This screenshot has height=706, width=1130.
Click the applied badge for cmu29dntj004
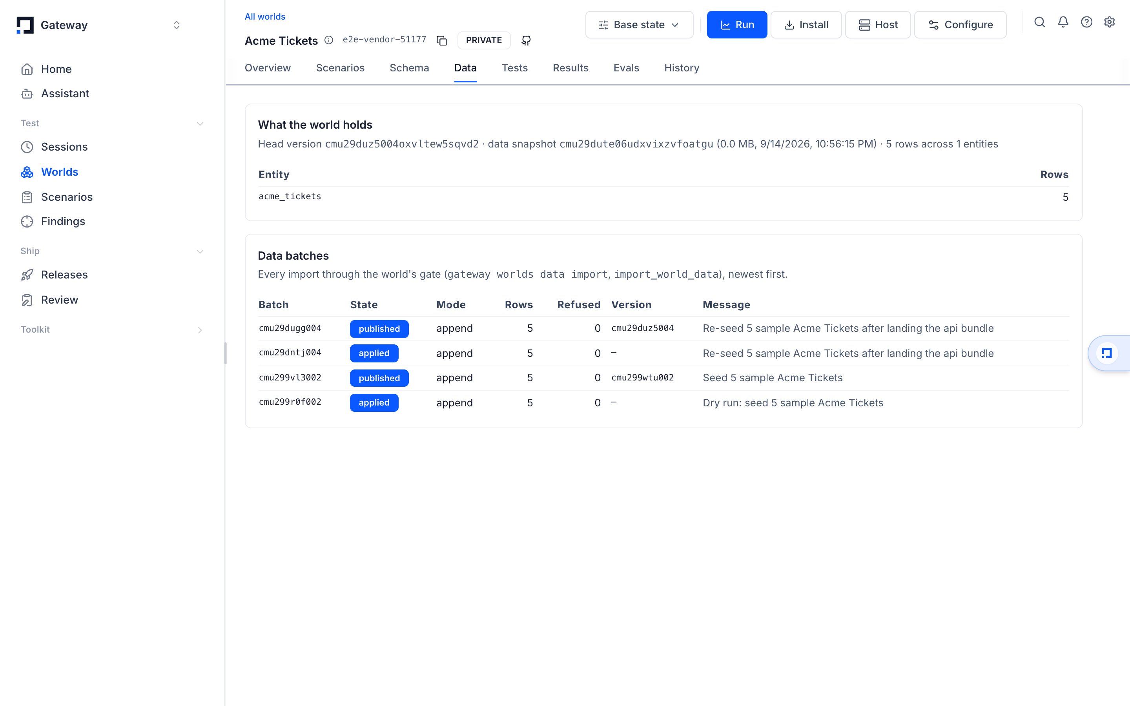click(374, 353)
